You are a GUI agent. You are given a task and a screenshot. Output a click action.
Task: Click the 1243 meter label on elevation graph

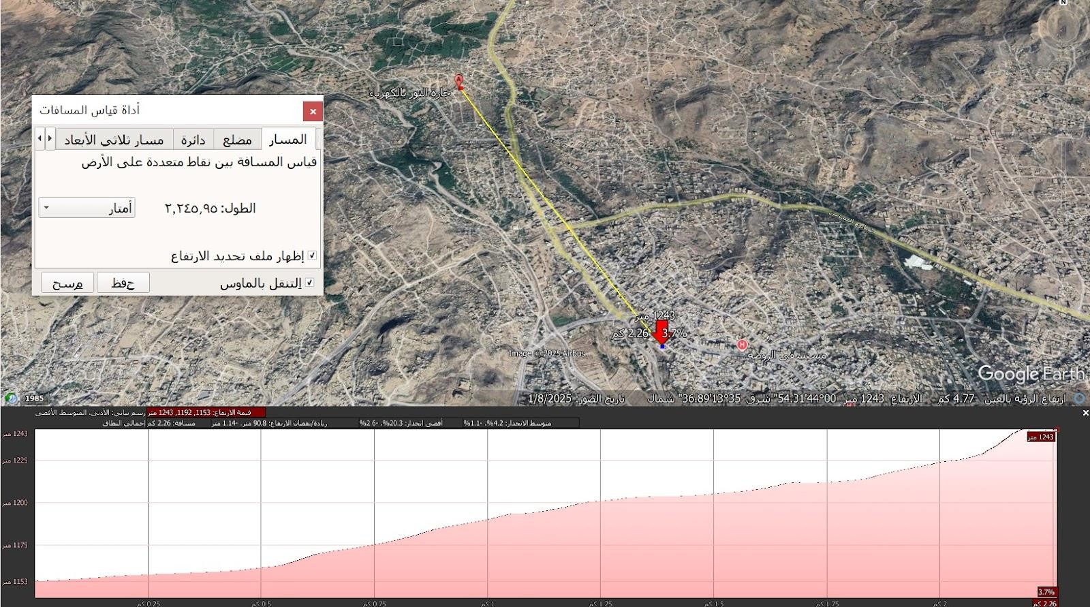tap(1041, 437)
